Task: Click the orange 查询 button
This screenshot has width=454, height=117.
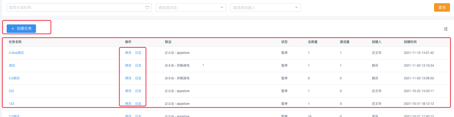Action: (442, 7)
